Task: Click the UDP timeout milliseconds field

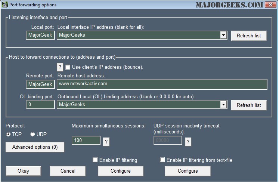Action: pyautogui.click(x=168, y=141)
